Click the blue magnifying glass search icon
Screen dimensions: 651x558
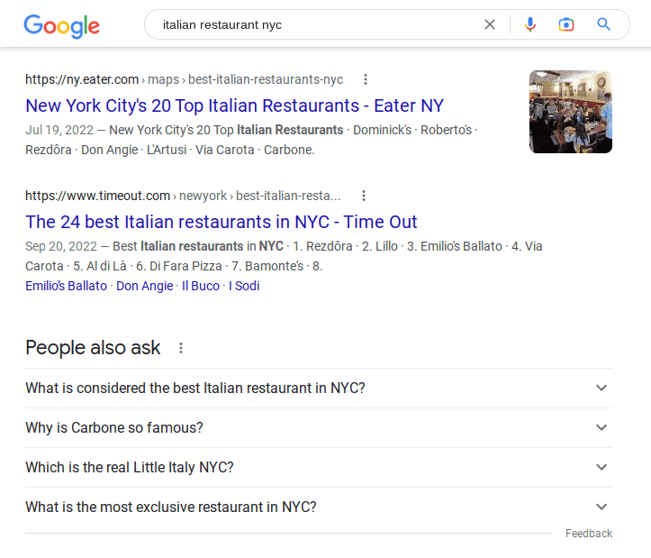603,24
